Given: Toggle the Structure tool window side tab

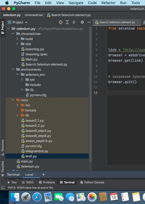Looking at the screenshot, I should (3, 147).
